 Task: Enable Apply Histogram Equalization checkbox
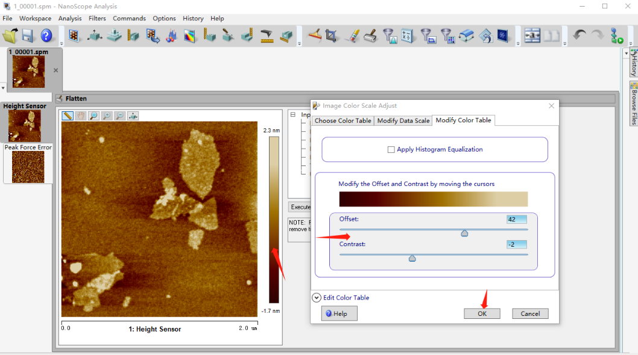coord(391,149)
